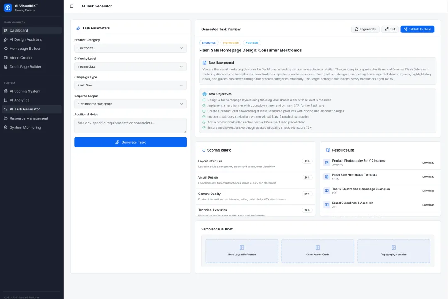Click the Hero Layout Reference image icon
Image resolution: width=448 pixels, height=299 pixels.
[242, 248]
